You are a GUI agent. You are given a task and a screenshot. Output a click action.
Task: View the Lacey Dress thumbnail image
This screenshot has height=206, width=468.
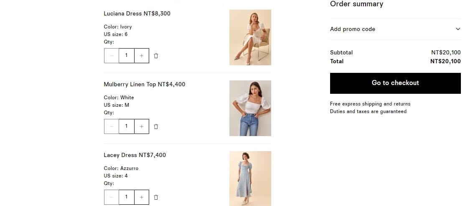[x=250, y=178]
